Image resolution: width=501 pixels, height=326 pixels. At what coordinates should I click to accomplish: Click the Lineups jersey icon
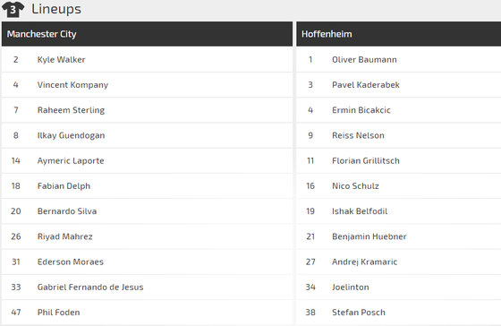click(x=13, y=9)
